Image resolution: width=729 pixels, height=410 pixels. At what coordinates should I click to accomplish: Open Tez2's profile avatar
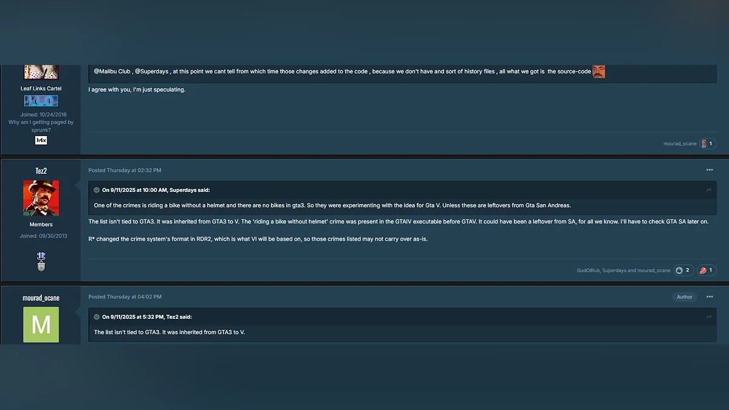41,198
